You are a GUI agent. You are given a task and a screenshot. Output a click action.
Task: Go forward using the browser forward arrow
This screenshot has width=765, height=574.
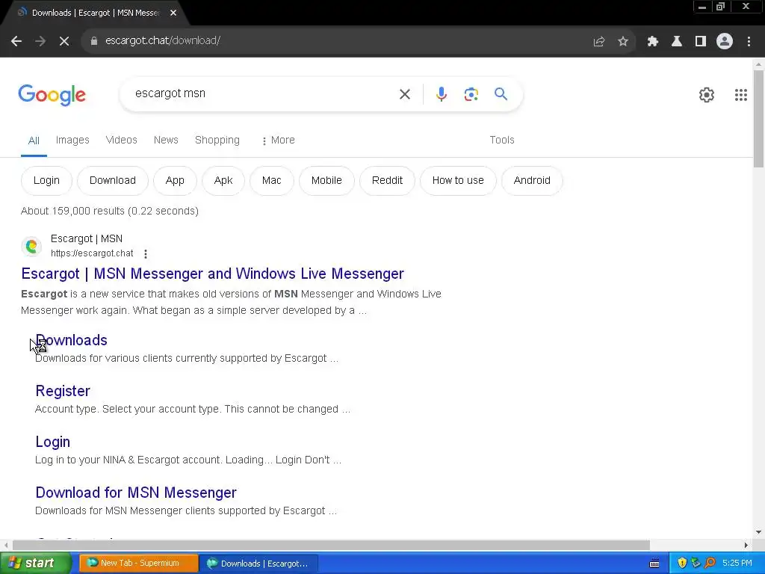(x=40, y=41)
